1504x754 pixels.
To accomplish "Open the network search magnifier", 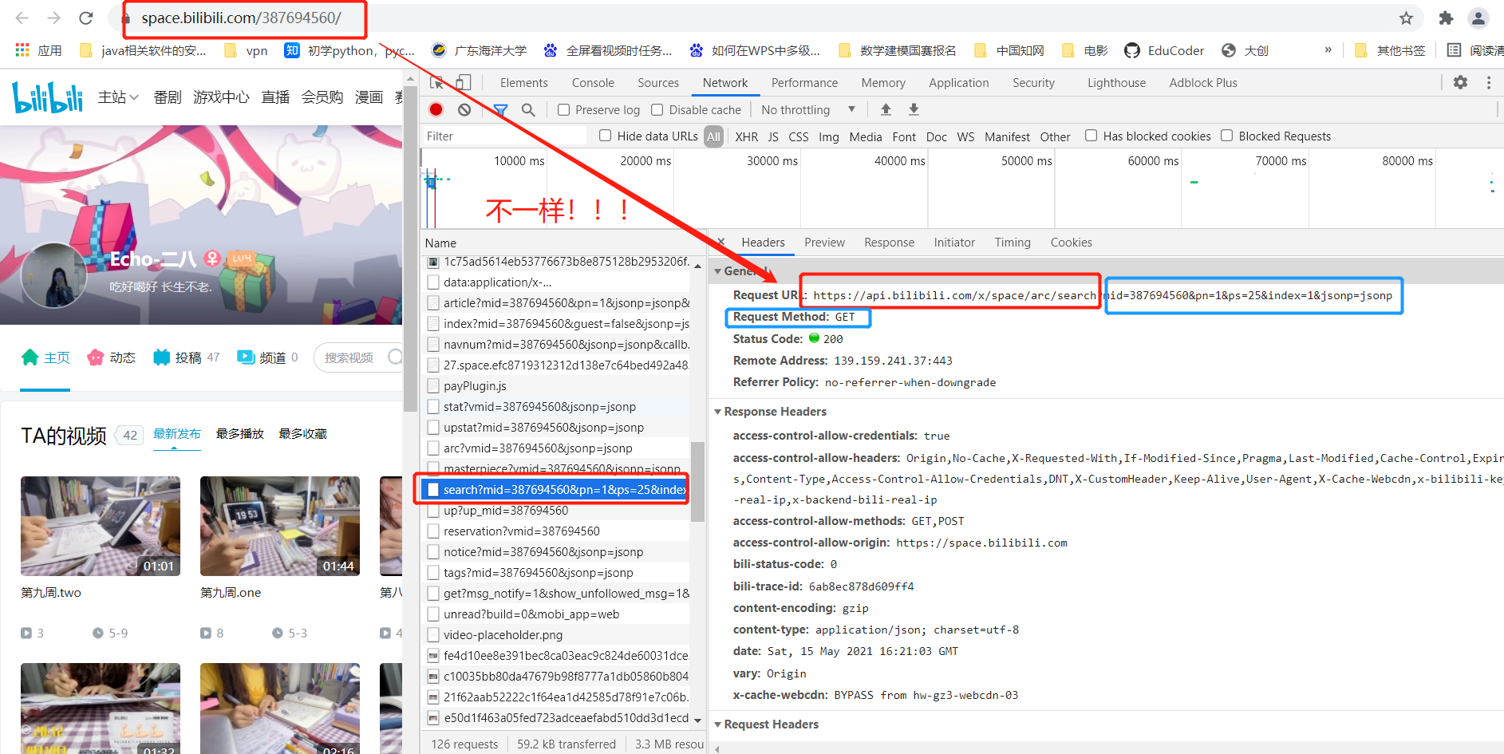I will [x=528, y=109].
